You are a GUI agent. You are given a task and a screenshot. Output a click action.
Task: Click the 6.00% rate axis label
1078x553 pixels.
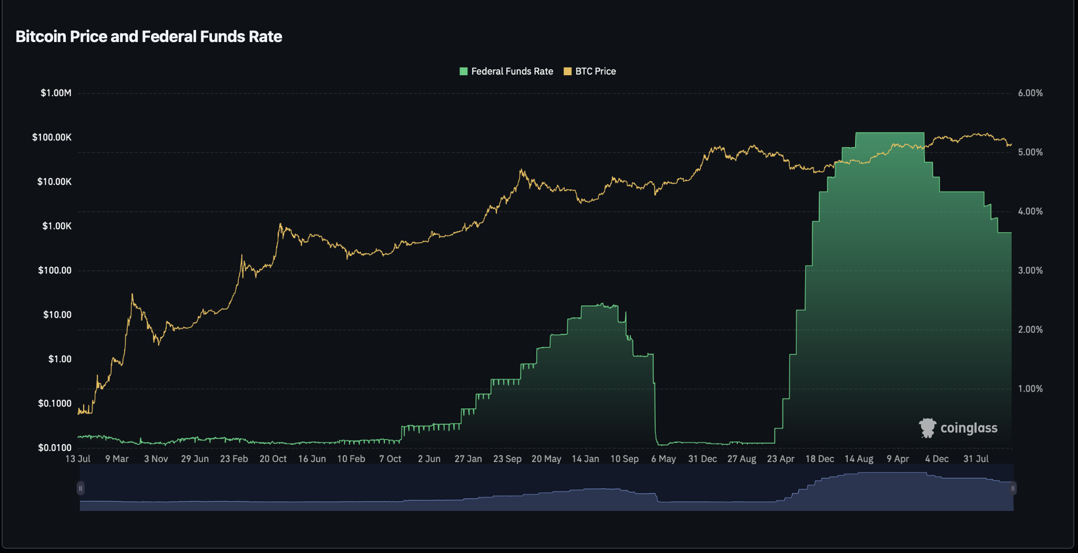pyautogui.click(x=1030, y=93)
